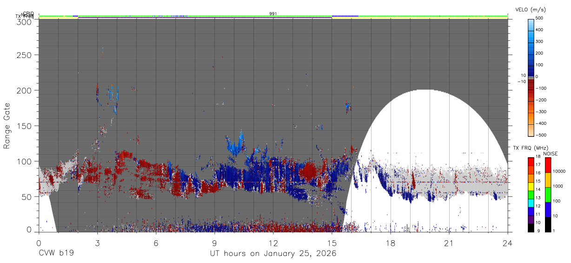
Task: Click the 6 tick on UT hours axis
Action: coord(156,243)
